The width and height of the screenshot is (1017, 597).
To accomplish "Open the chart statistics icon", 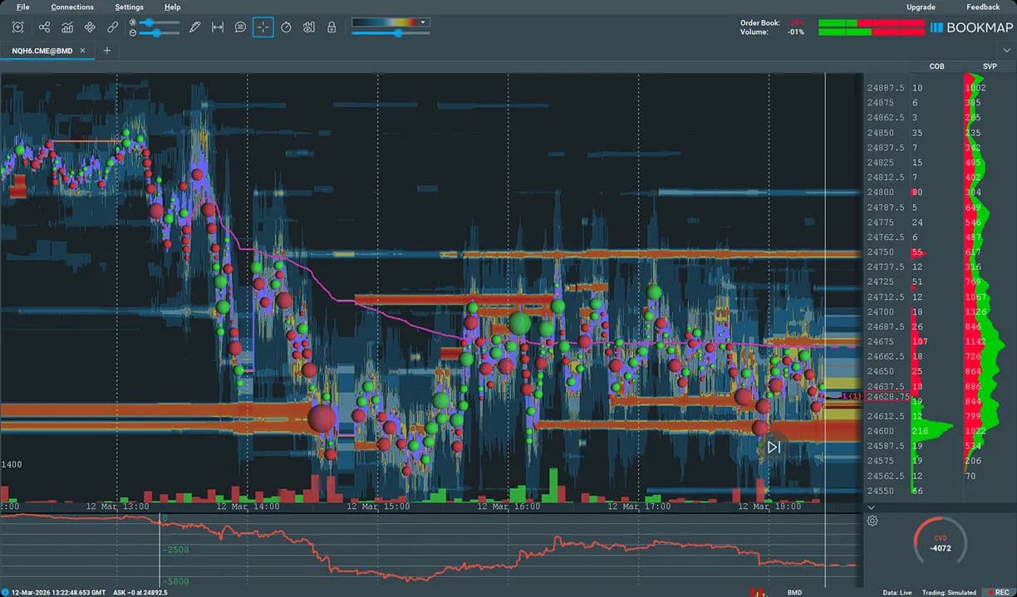I will tap(67, 27).
